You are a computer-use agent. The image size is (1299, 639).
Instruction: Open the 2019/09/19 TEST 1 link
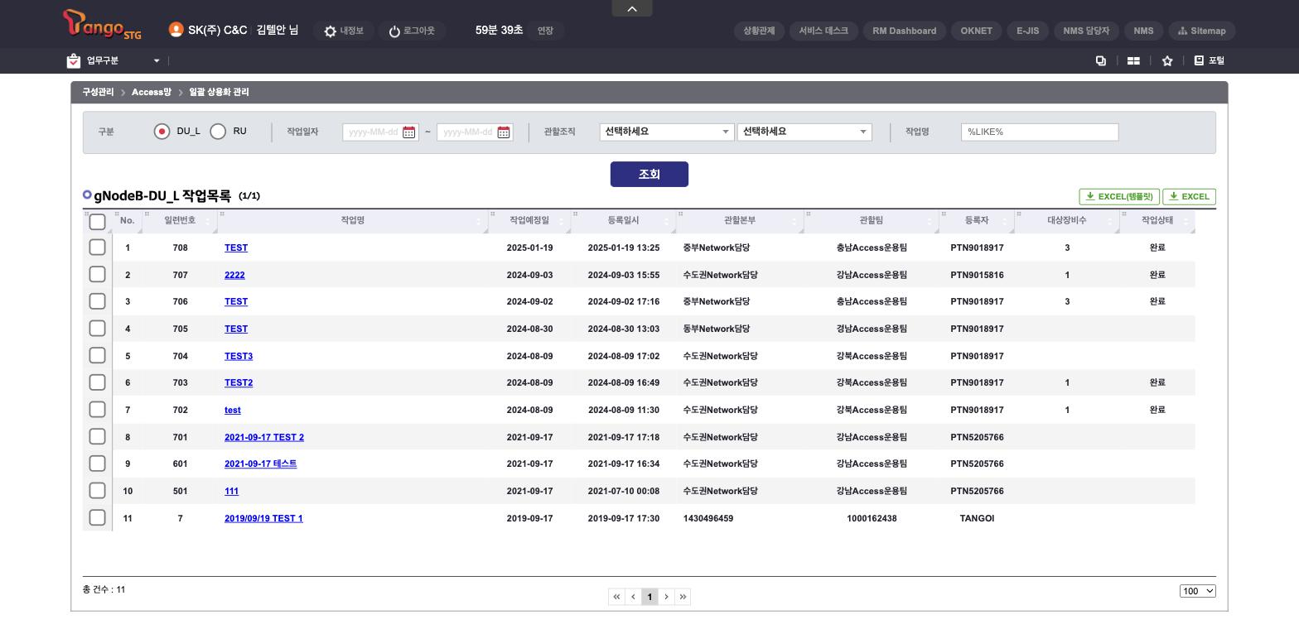pyautogui.click(x=263, y=518)
